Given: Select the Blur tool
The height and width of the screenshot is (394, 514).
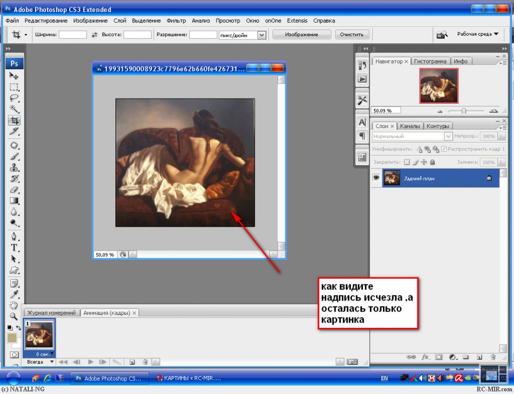Looking at the screenshot, I should click(x=14, y=212).
